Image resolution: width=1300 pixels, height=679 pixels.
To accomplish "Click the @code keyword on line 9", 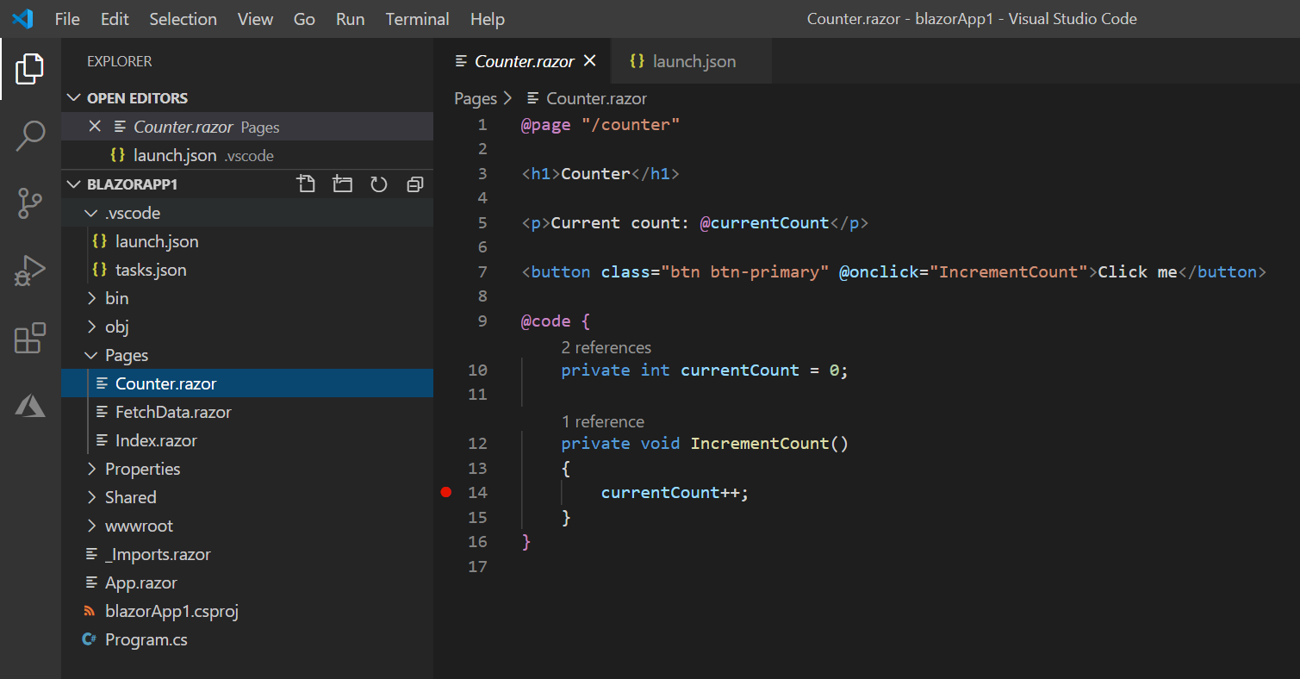I will (x=546, y=321).
